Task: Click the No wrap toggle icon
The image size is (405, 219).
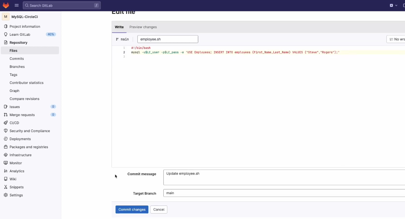Action: coord(391,39)
